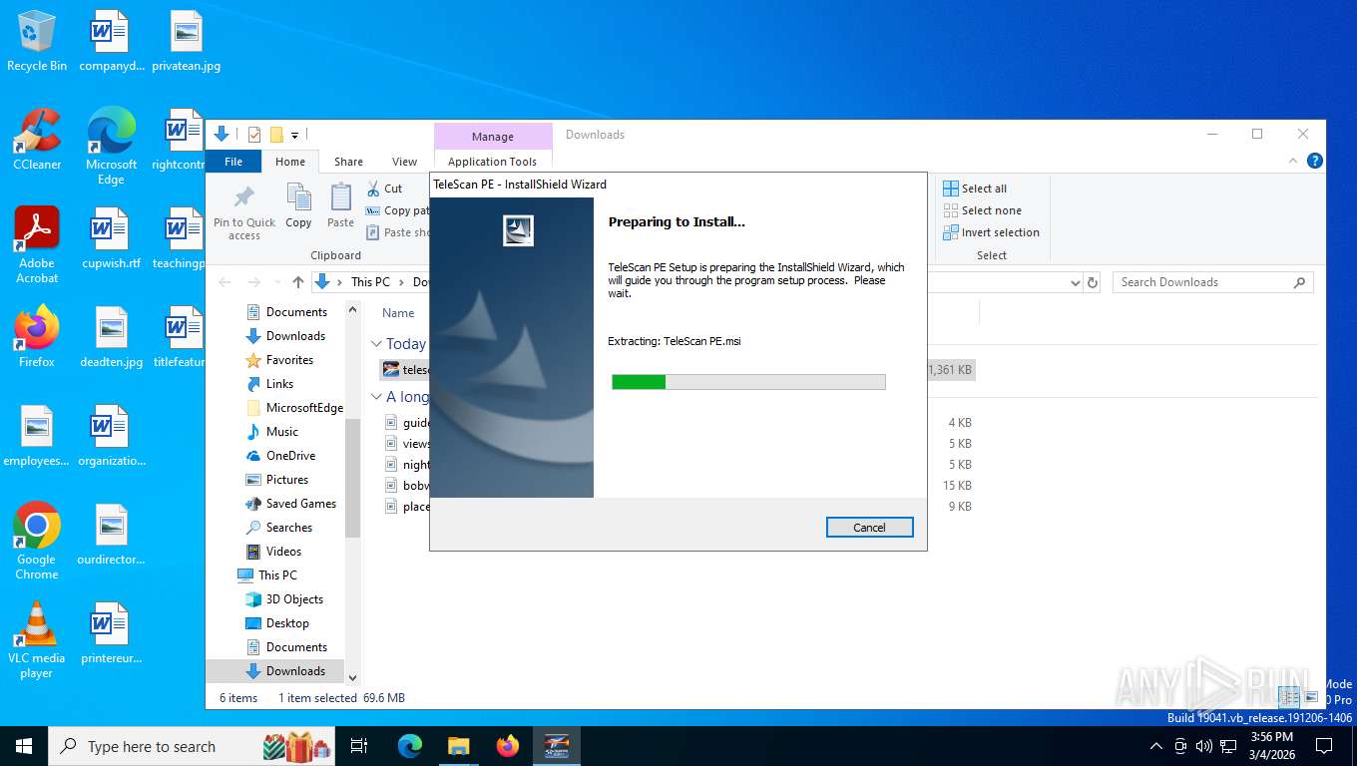Click Cut in the Clipboard group

click(385, 189)
